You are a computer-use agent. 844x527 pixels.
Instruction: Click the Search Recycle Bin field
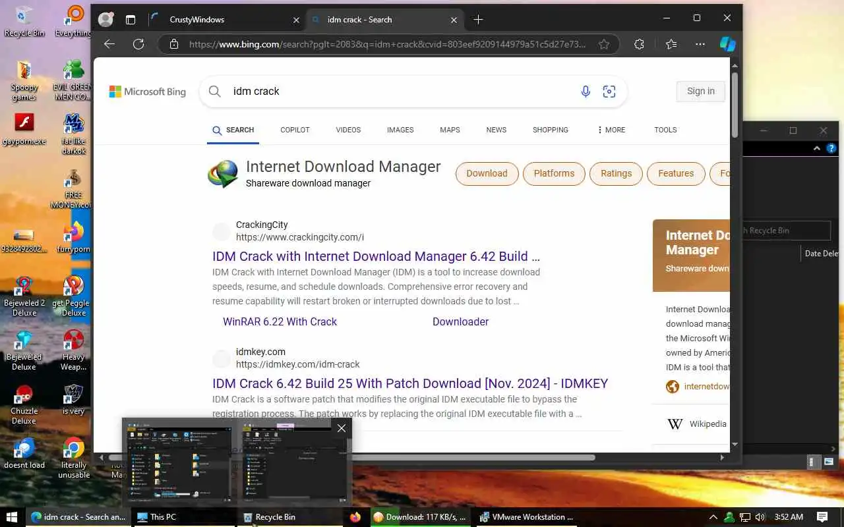(786, 231)
